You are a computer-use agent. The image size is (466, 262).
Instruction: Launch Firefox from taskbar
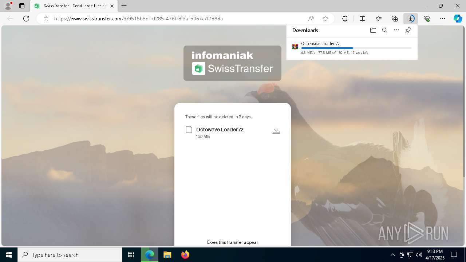pyautogui.click(x=185, y=255)
